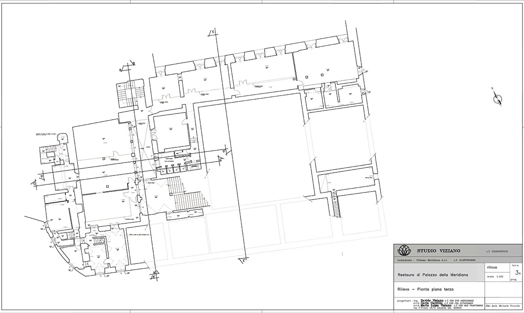The height and width of the screenshot is (313, 524).
Task: Click the STUDIO VIZIANO title text
Action: 438,251
